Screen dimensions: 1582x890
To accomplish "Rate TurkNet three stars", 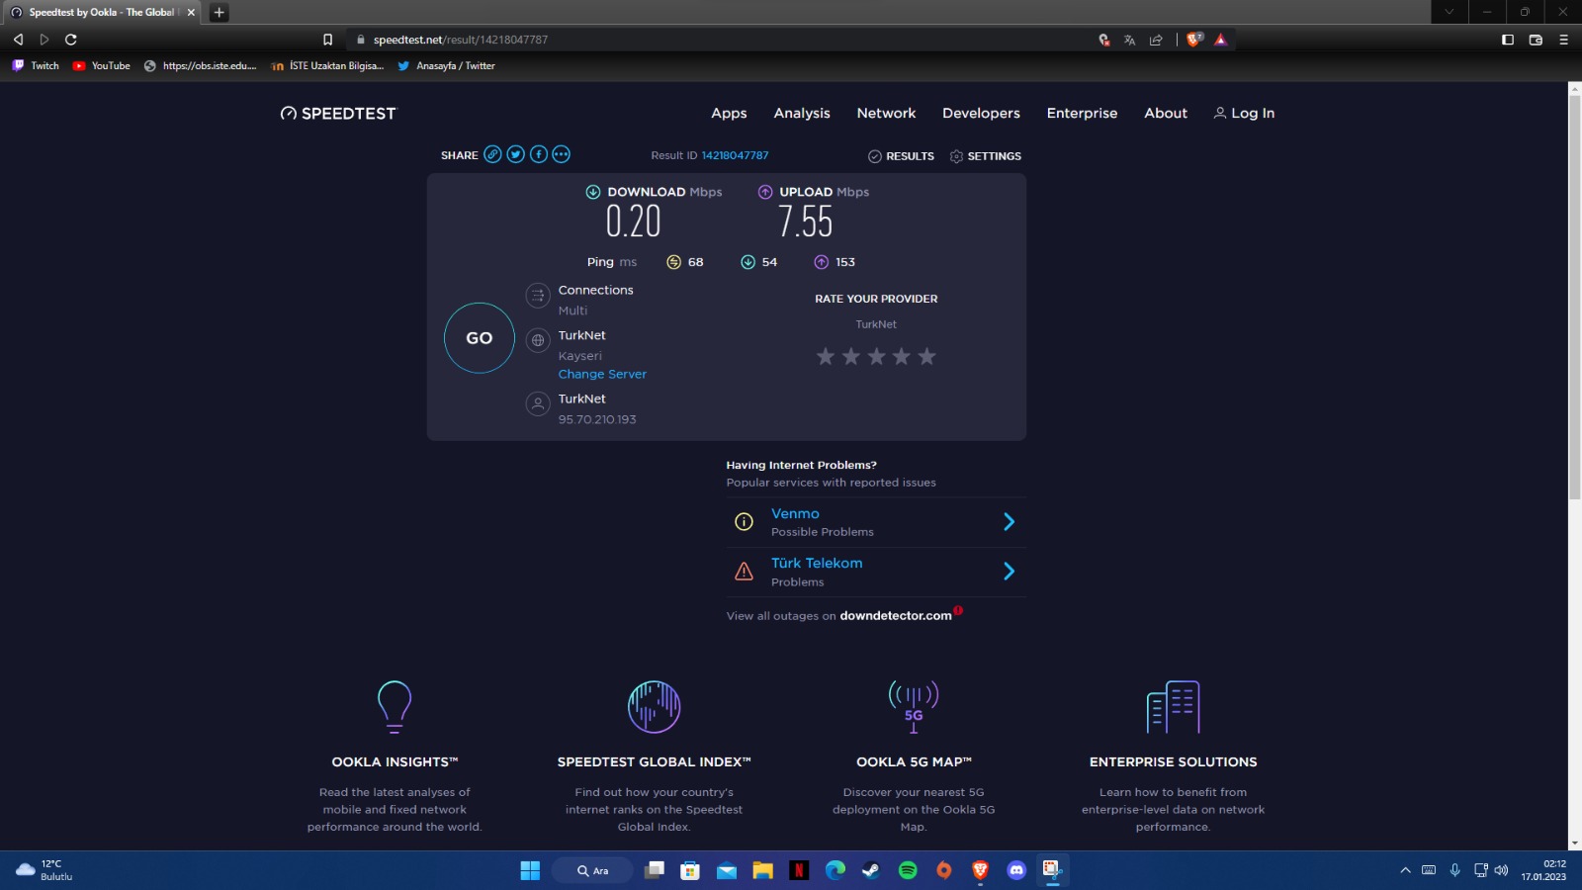I will point(876,356).
